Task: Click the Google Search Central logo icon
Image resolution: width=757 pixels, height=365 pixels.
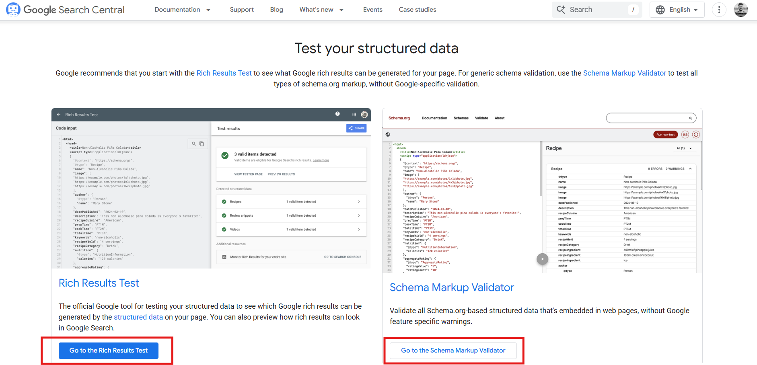Action: [x=13, y=10]
